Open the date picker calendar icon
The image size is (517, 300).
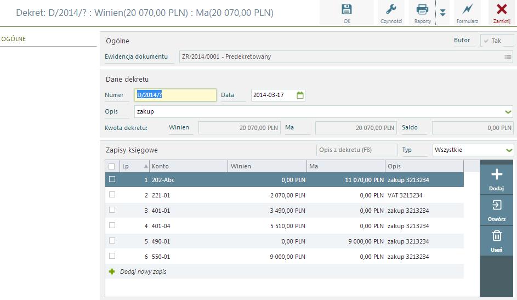coord(300,95)
